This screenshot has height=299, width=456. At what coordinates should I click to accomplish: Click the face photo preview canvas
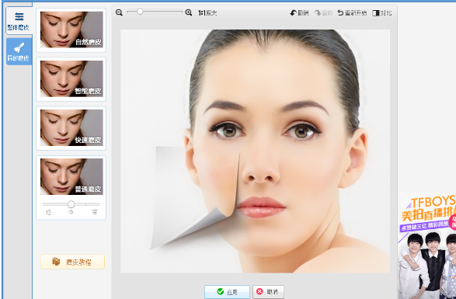[255, 151]
